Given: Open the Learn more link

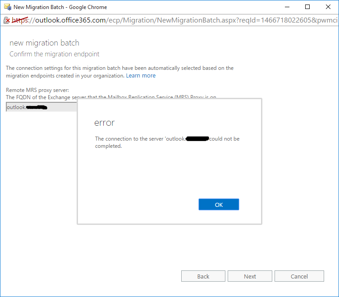Looking at the screenshot, I should pyautogui.click(x=141, y=76).
